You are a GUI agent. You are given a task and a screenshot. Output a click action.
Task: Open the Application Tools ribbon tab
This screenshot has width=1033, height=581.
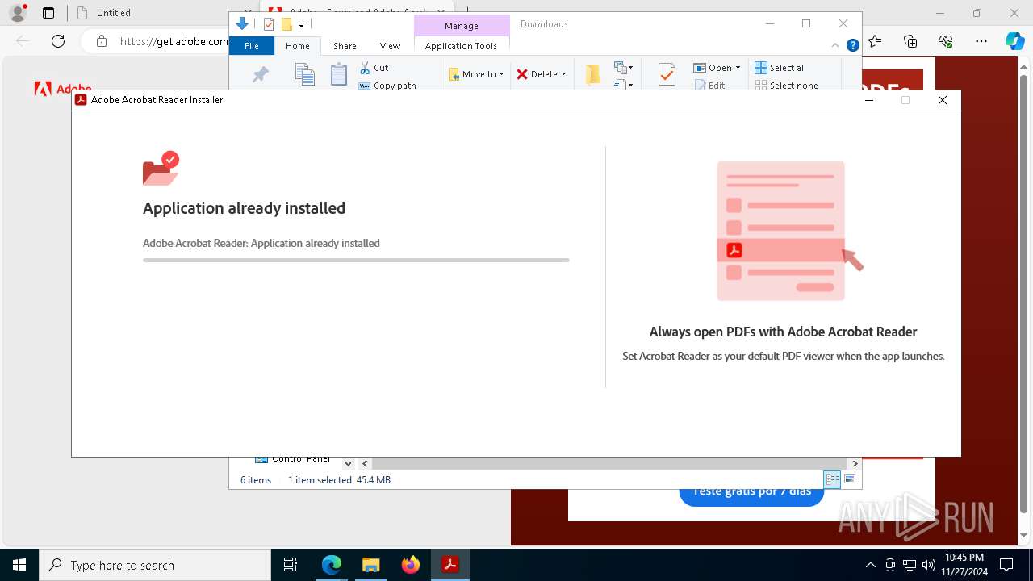(x=461, y=46)
